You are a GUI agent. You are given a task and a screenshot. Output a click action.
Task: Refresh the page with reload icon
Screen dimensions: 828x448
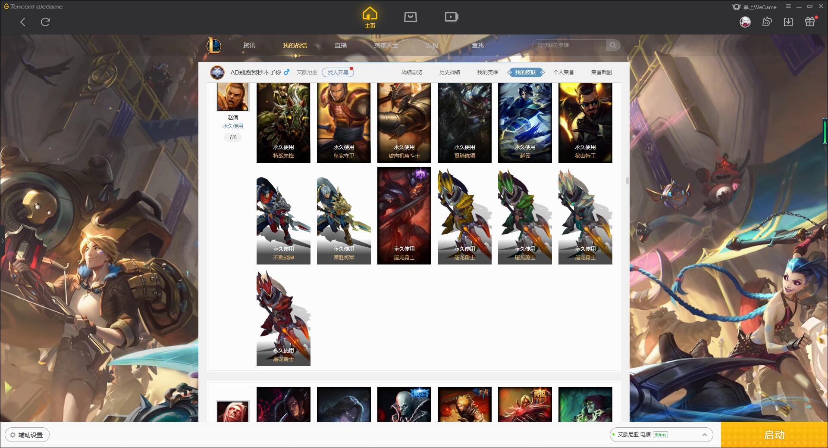pyautogui.click(x=45, y=22)
